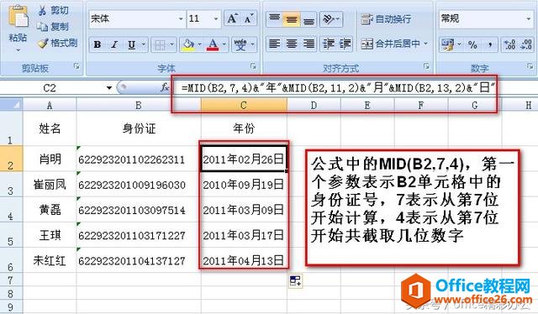Select cell B3 with ID 622923201009196030
Image resolution: width=538 pixels, height=314 pixels.
(x=138, y=185)
